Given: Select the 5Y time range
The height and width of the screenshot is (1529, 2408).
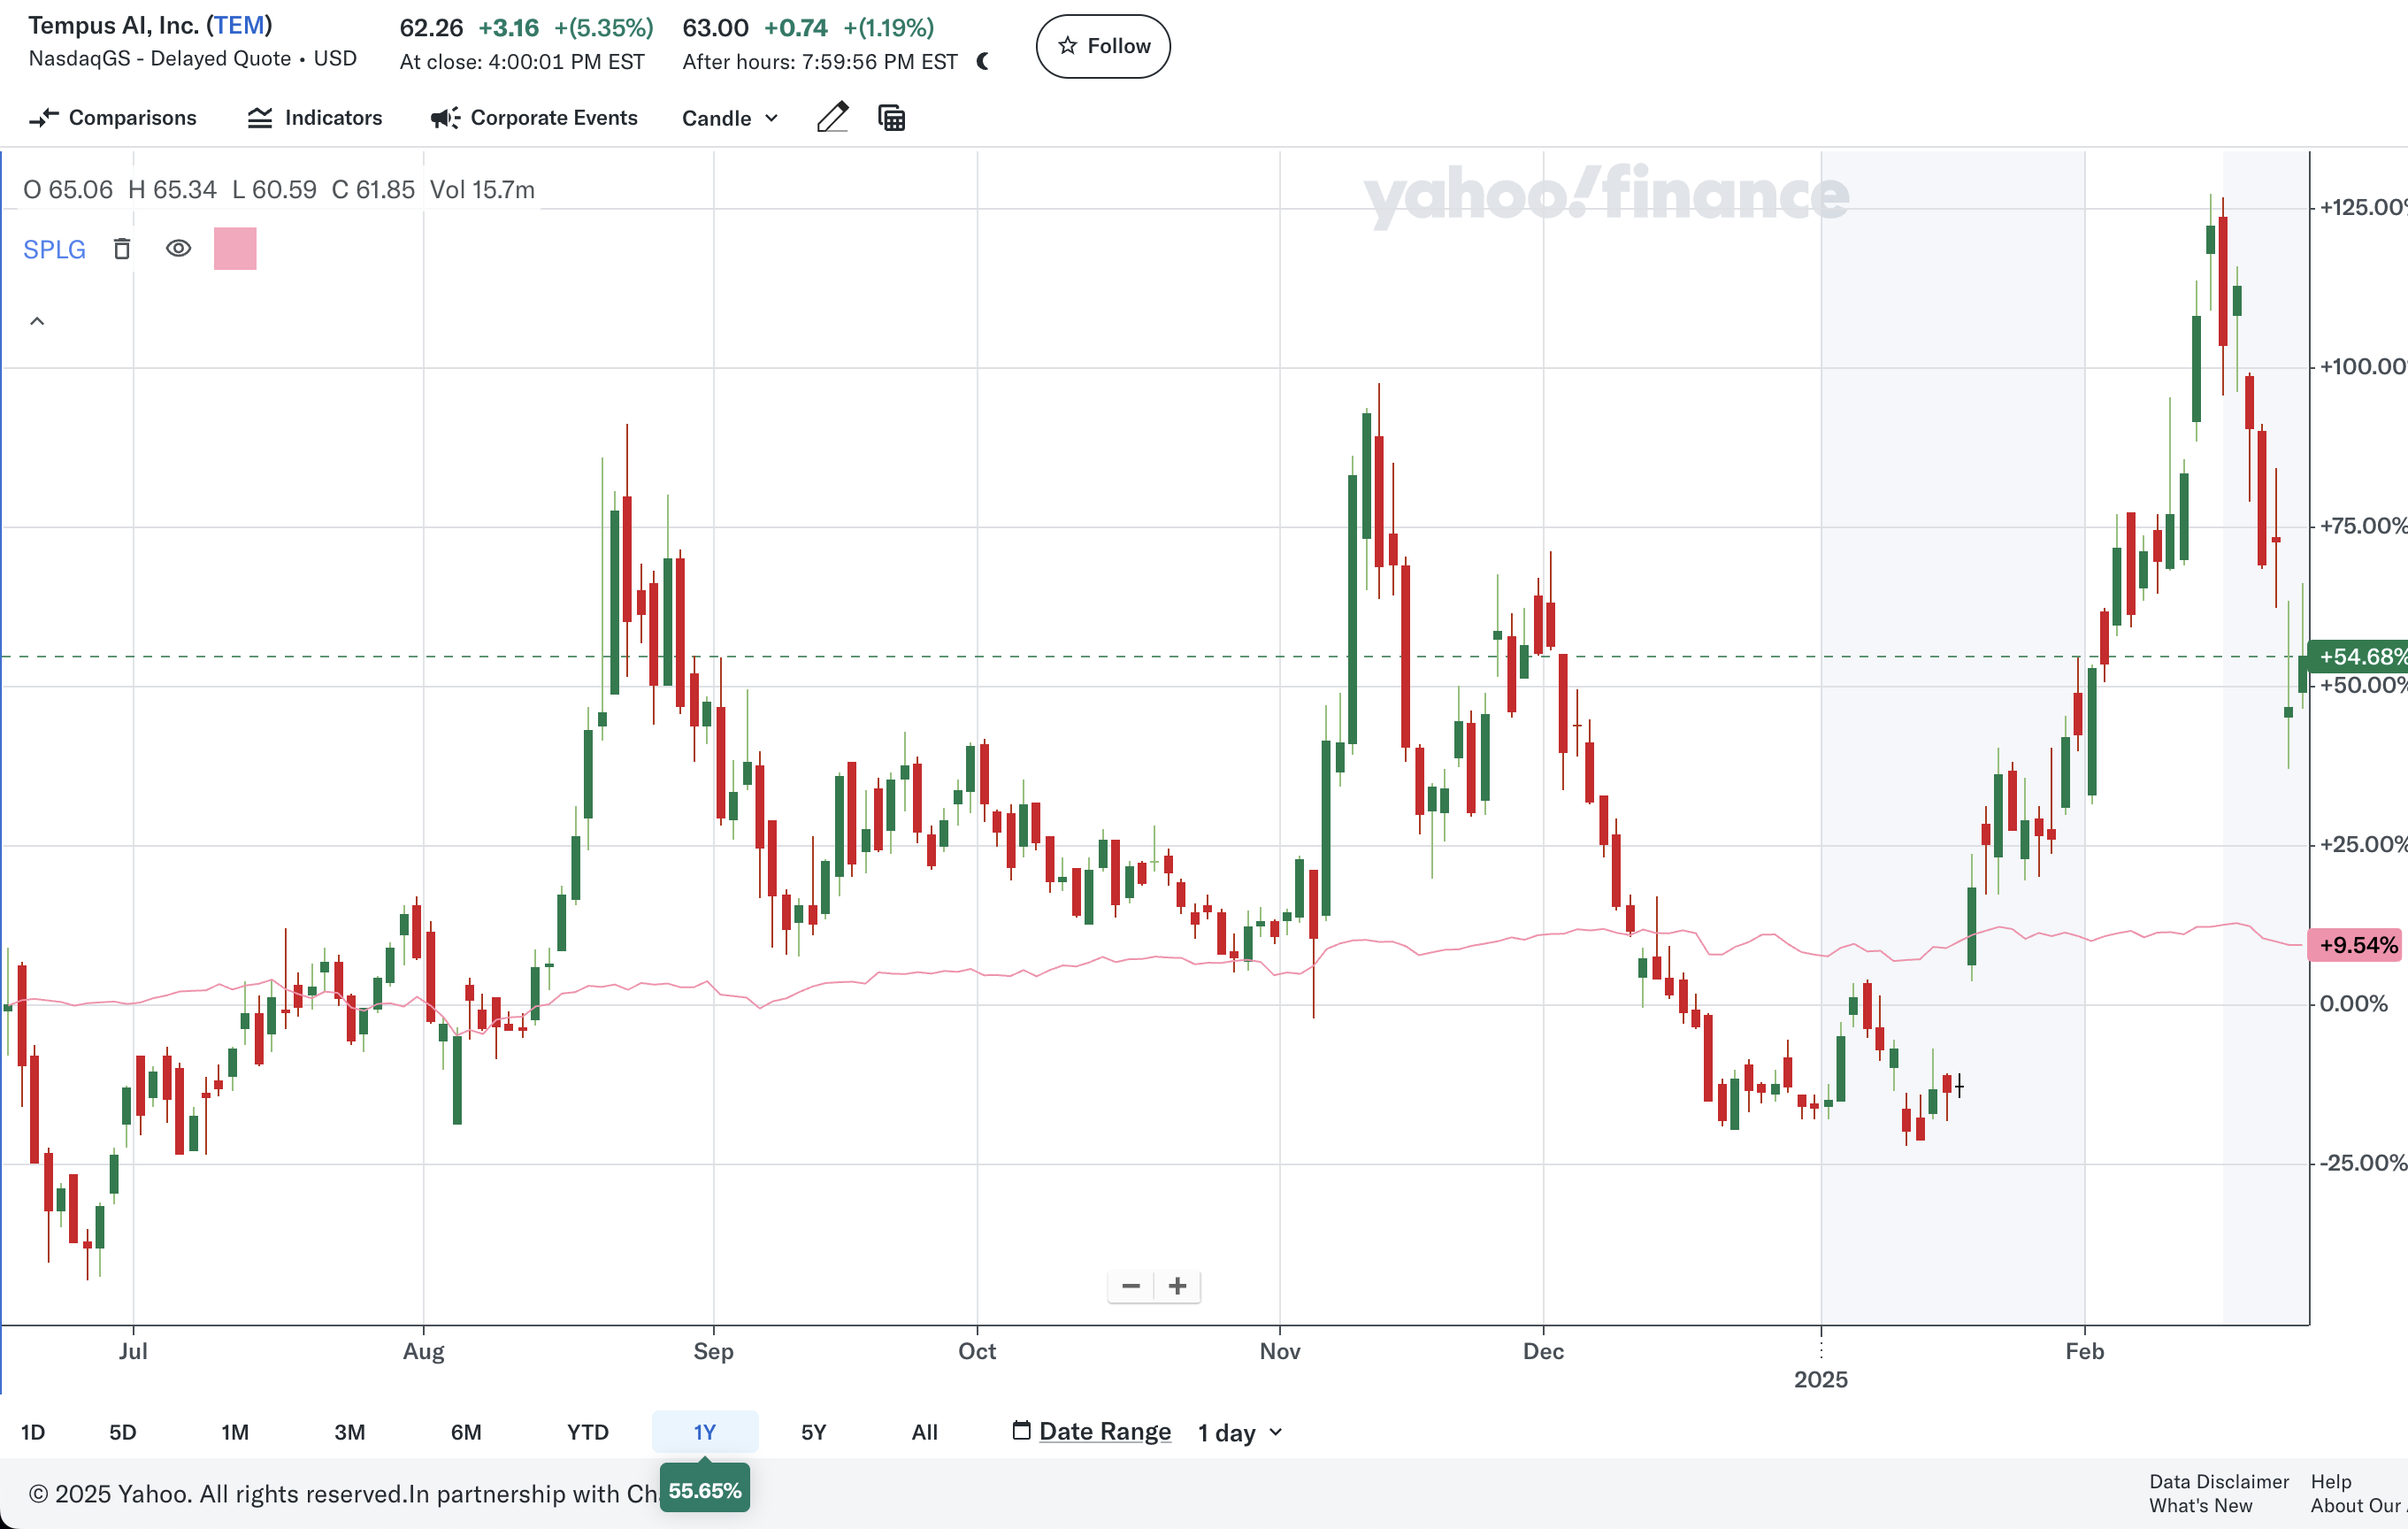Looking at the screenshot, I should tap(814, 1432).
